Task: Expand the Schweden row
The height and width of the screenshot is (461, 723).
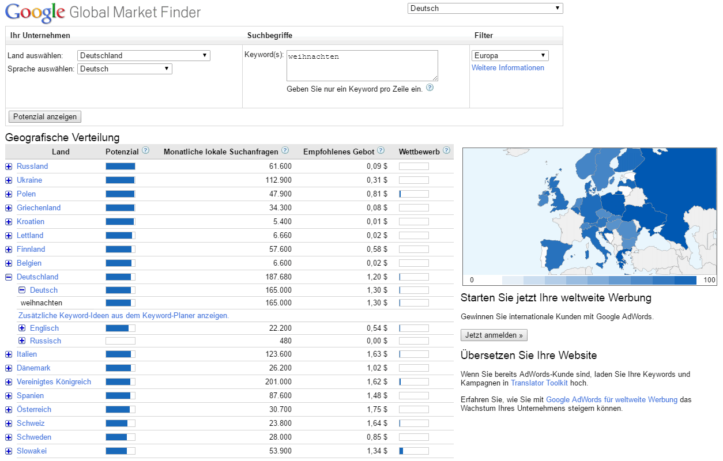Action: point(9,437)
